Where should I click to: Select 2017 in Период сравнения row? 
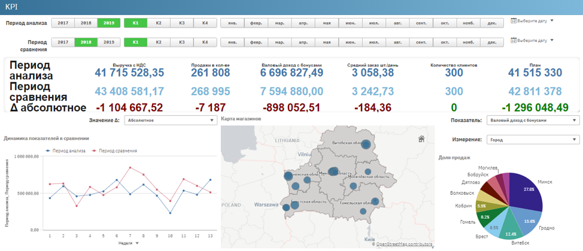click(x=63, y=42)
